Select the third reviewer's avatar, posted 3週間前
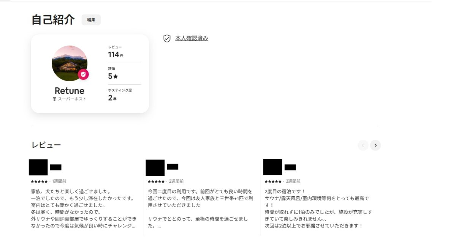 tap(272, 167)
